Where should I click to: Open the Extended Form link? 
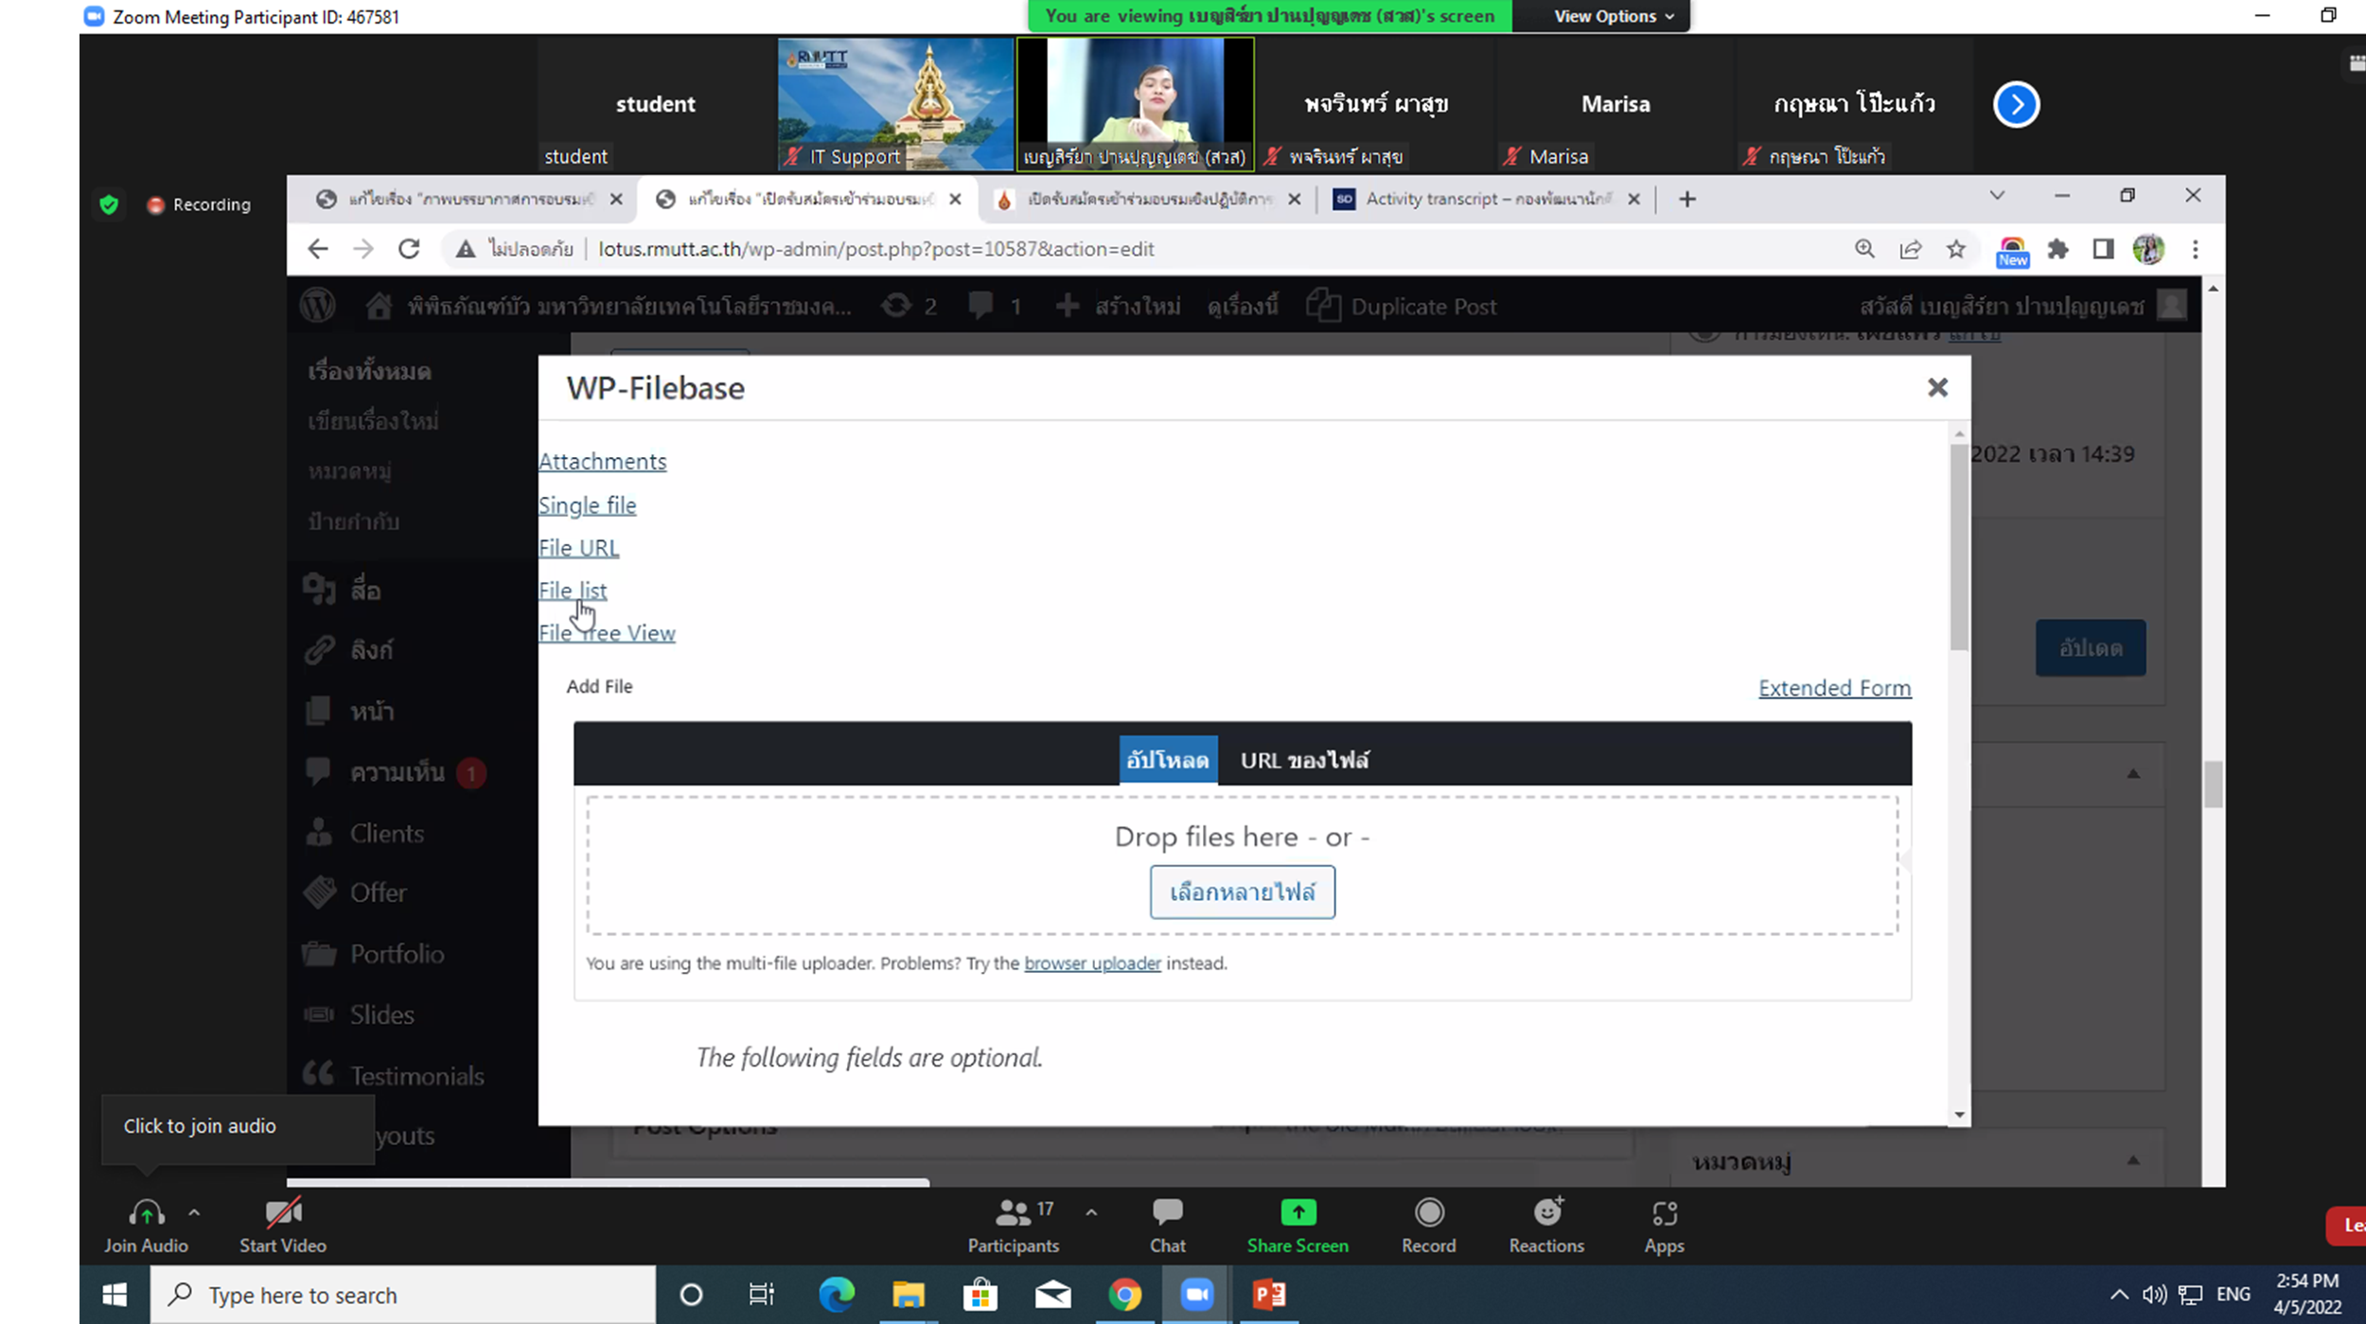(x=1834, y=688)
